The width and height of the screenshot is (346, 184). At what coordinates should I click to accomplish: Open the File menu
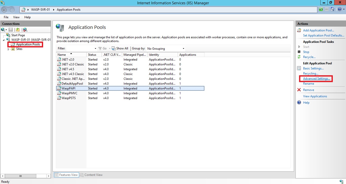click(6, 17)
